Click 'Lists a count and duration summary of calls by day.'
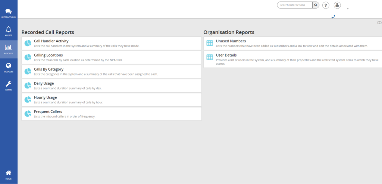This screenshot has height=184, width=382. pos(68,88)
